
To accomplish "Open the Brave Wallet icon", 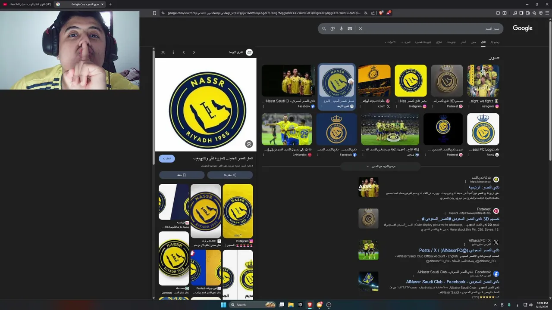I will 528,13.
